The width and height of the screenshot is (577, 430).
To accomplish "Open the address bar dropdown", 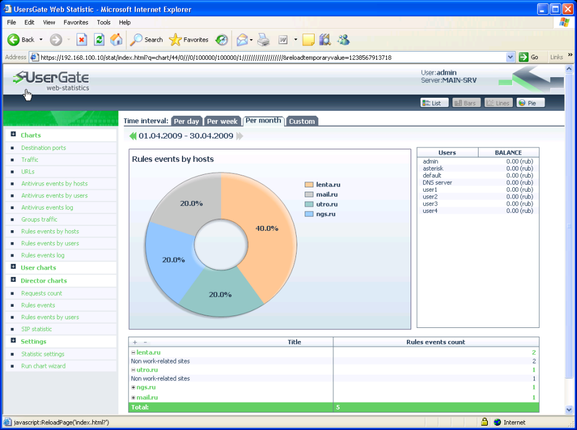I will (x=510, y=57).
